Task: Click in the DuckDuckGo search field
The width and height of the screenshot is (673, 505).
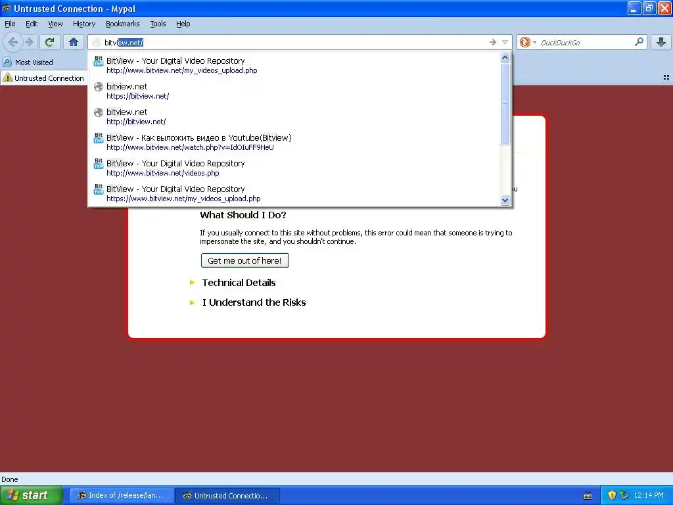Action: (584, 42)
